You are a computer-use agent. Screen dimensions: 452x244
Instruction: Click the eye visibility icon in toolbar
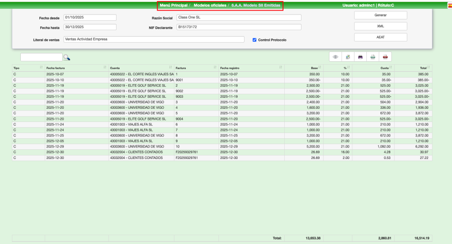[x=335, y=57]
